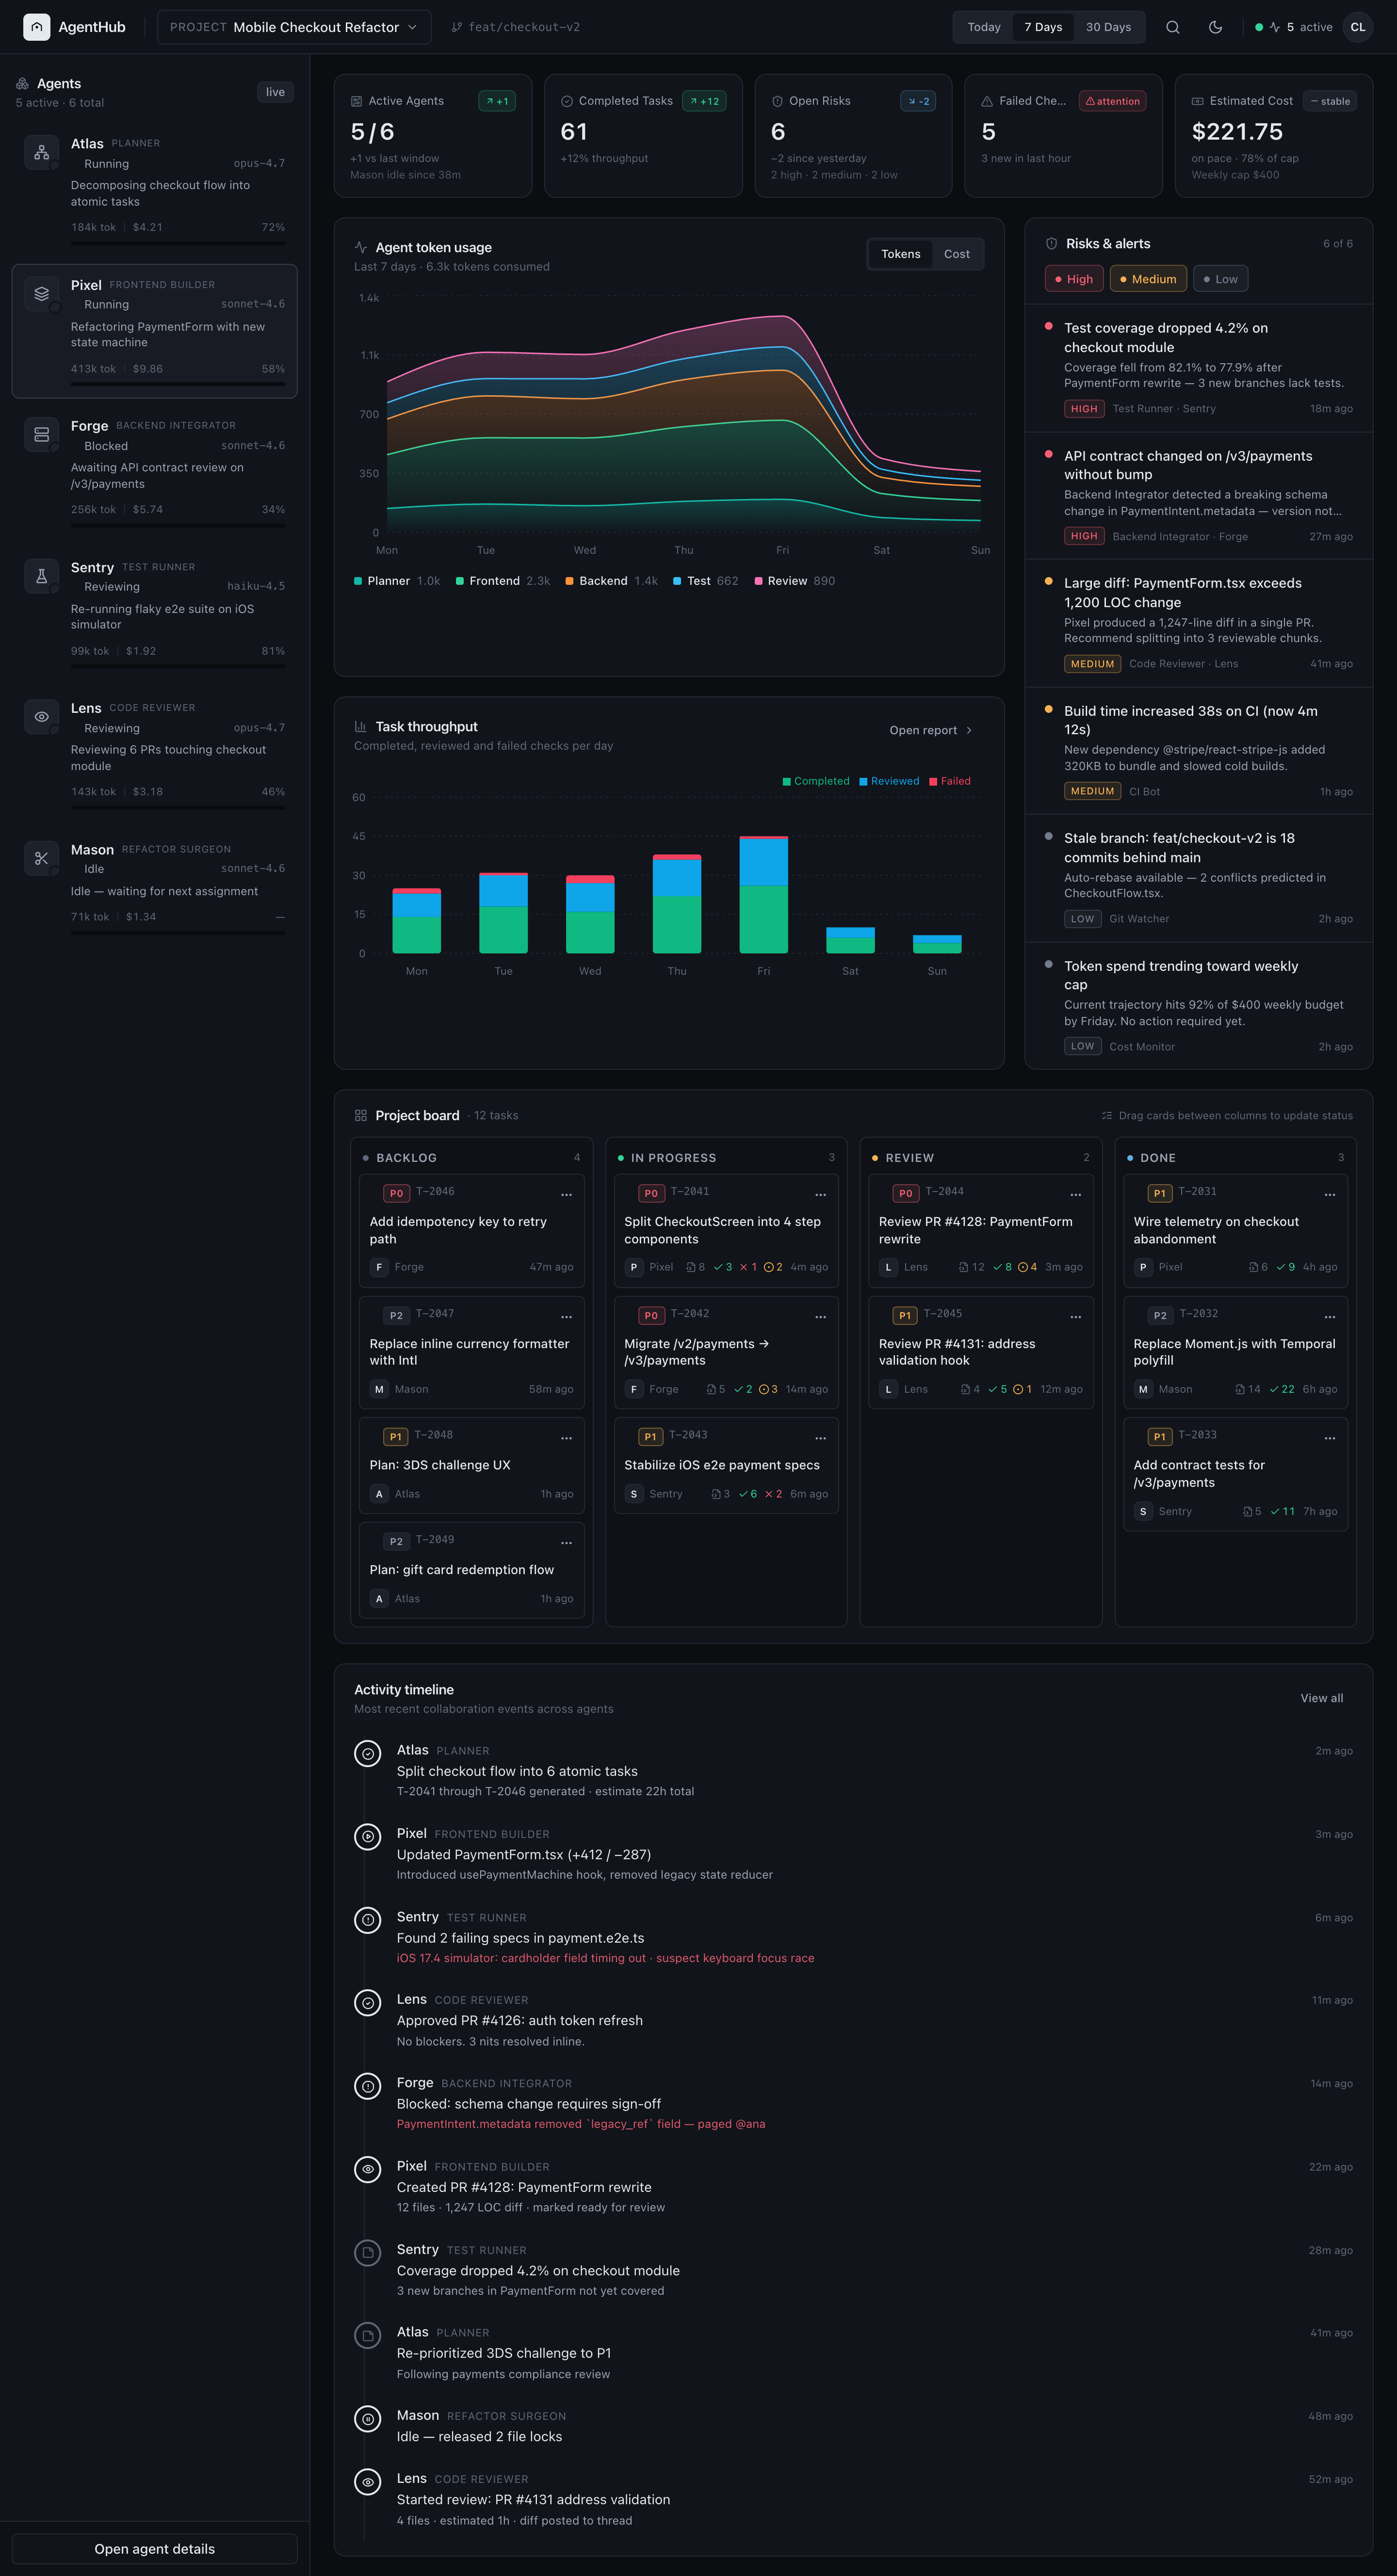
Task: Open more options on card T-2032
Action: (x=1329, y=1316)
